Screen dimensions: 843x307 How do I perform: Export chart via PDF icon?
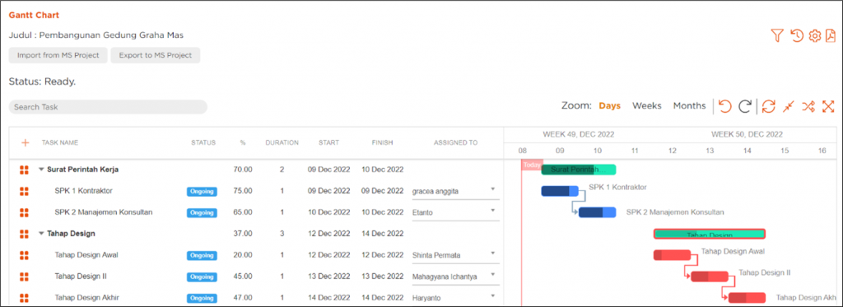click(831, 35)
